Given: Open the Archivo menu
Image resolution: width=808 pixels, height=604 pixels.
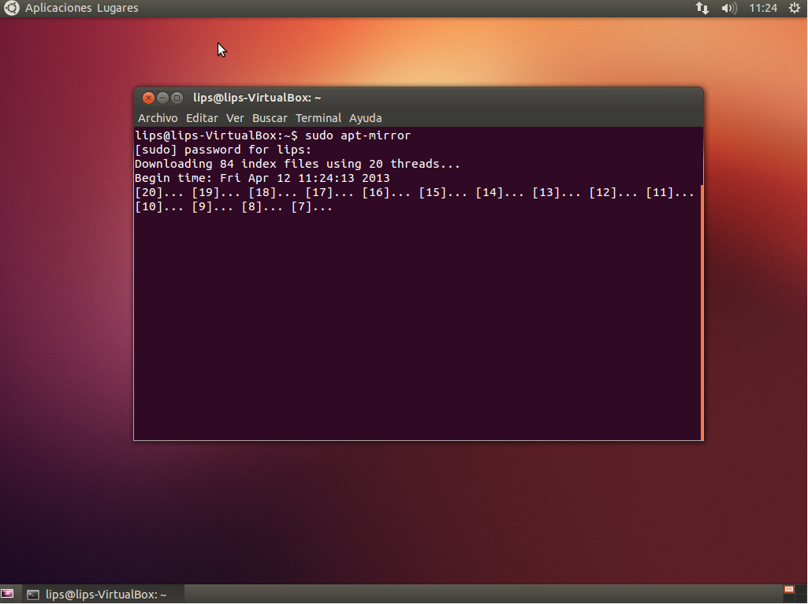Looking at the screenshot, I should click(x=158, y=118).
